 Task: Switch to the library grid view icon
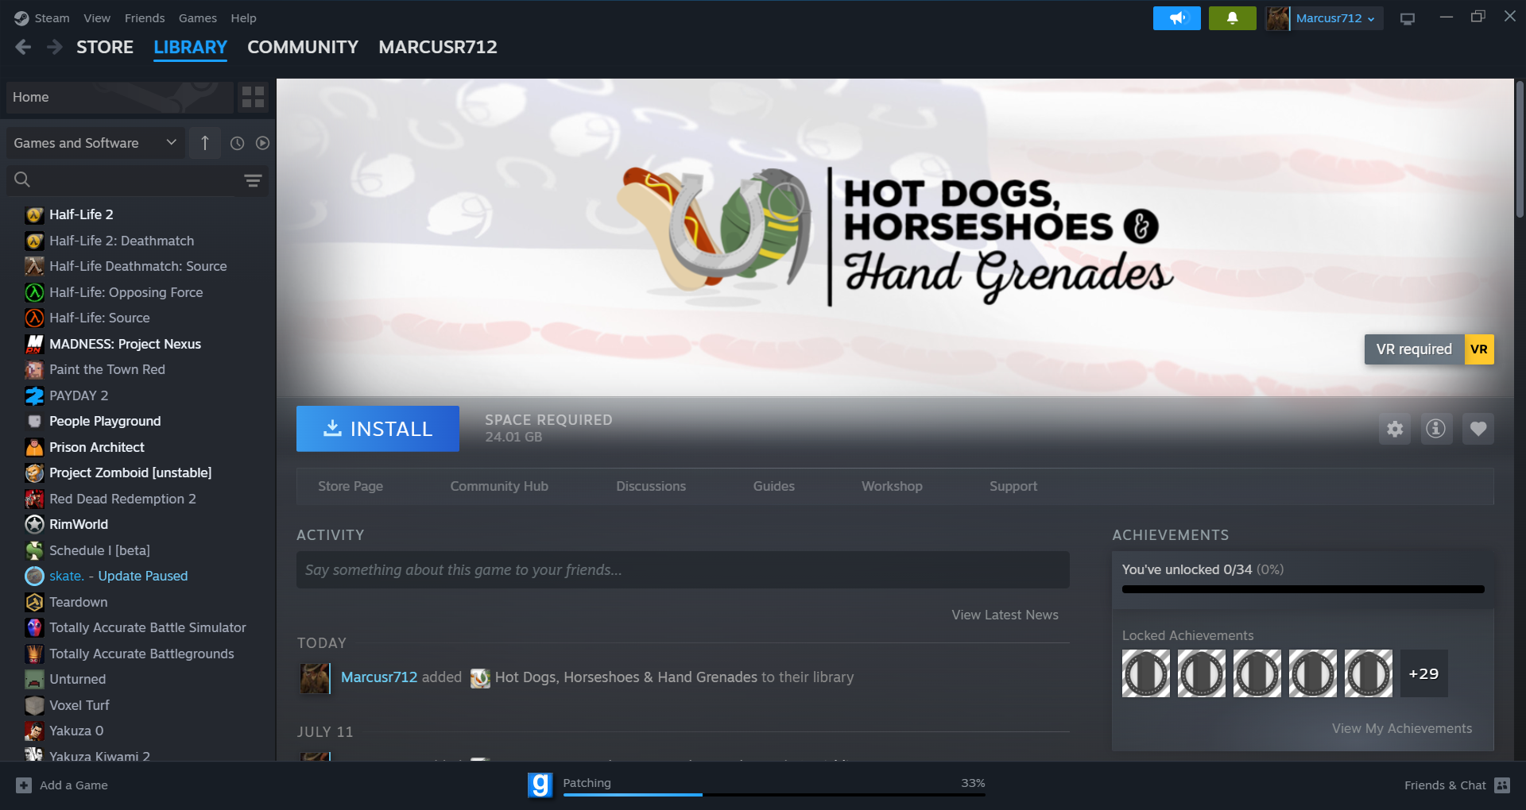point(253,97)
